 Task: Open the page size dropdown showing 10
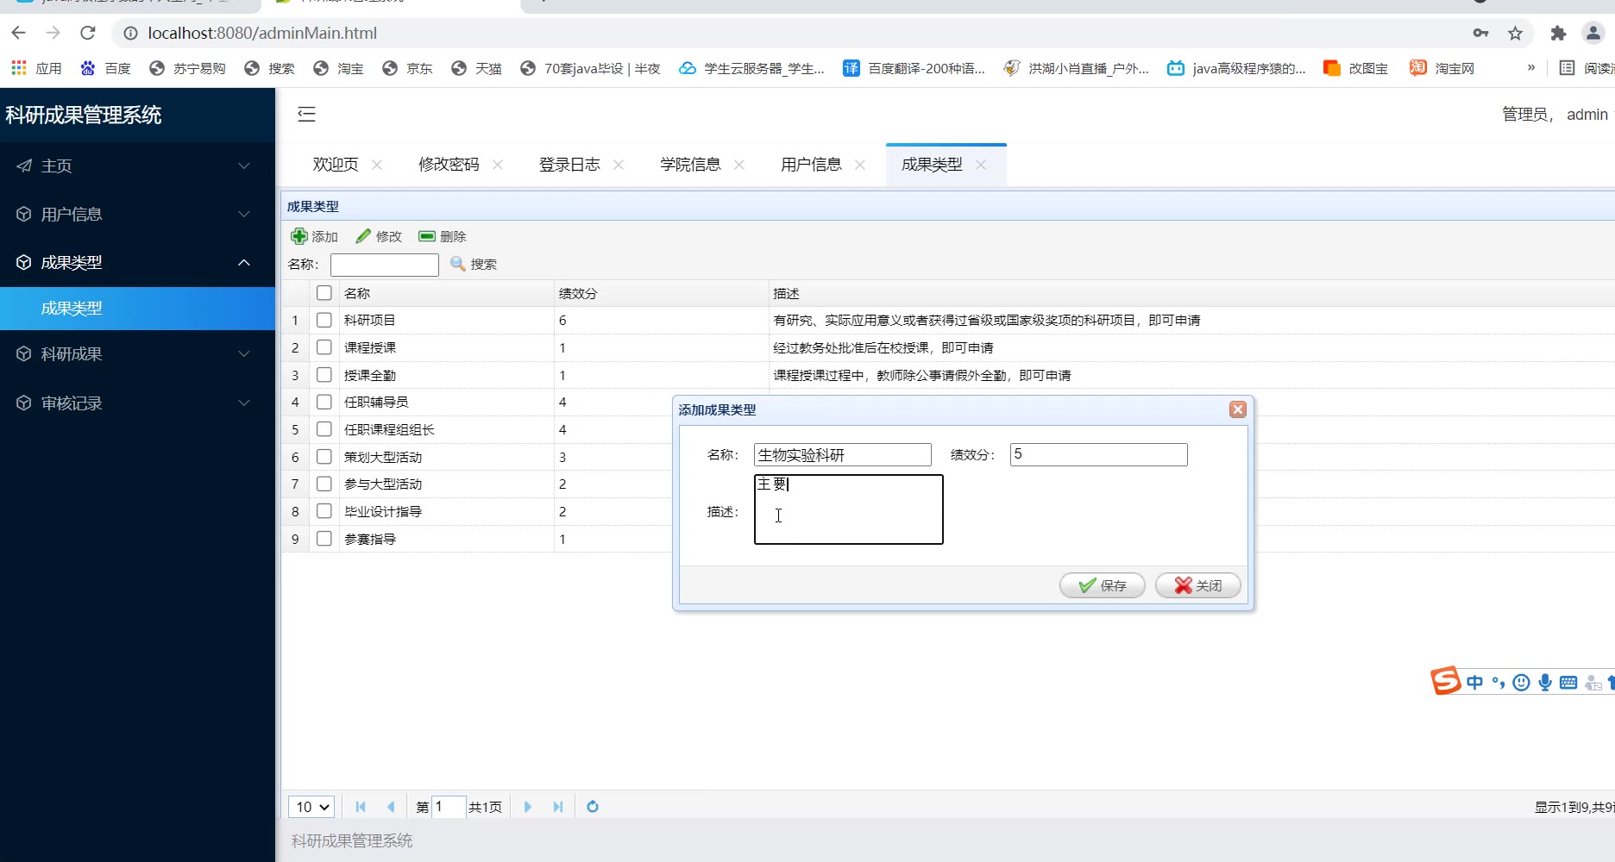(x=311, y=807)
